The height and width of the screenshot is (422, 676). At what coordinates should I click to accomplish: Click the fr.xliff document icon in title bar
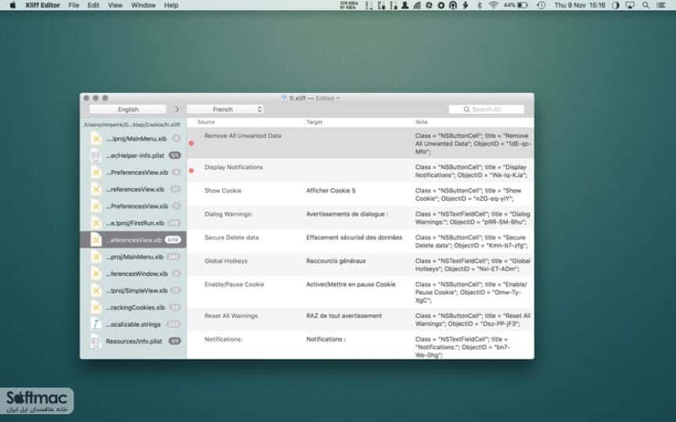click(x=284, y=98)
